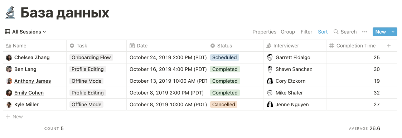Open the dropdown arrow beside New
The image size is (402, 138).
[x=393, y=32]
